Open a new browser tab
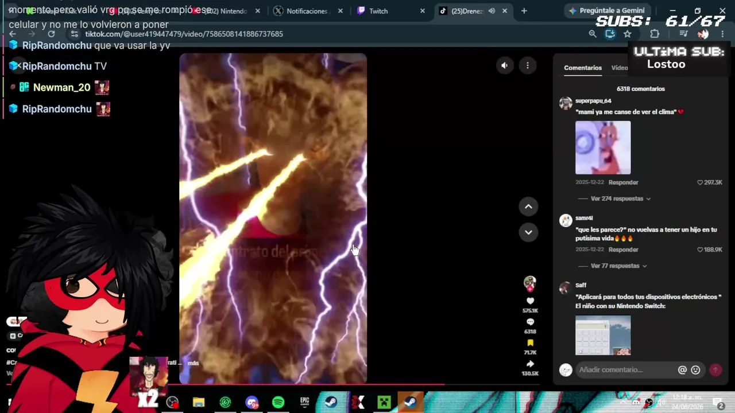Screen dimensions: 735x413 point(524,11)
